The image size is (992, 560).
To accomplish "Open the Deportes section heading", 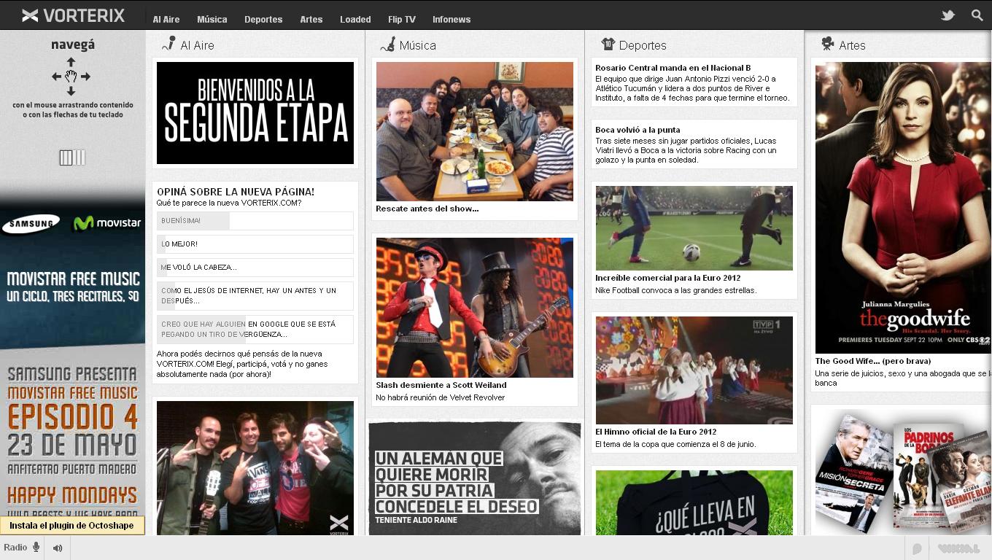I will tap(643, 45).
